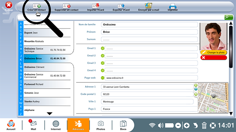
Task: Click the Wi-Fi status icon
Action: coord(152,125)
